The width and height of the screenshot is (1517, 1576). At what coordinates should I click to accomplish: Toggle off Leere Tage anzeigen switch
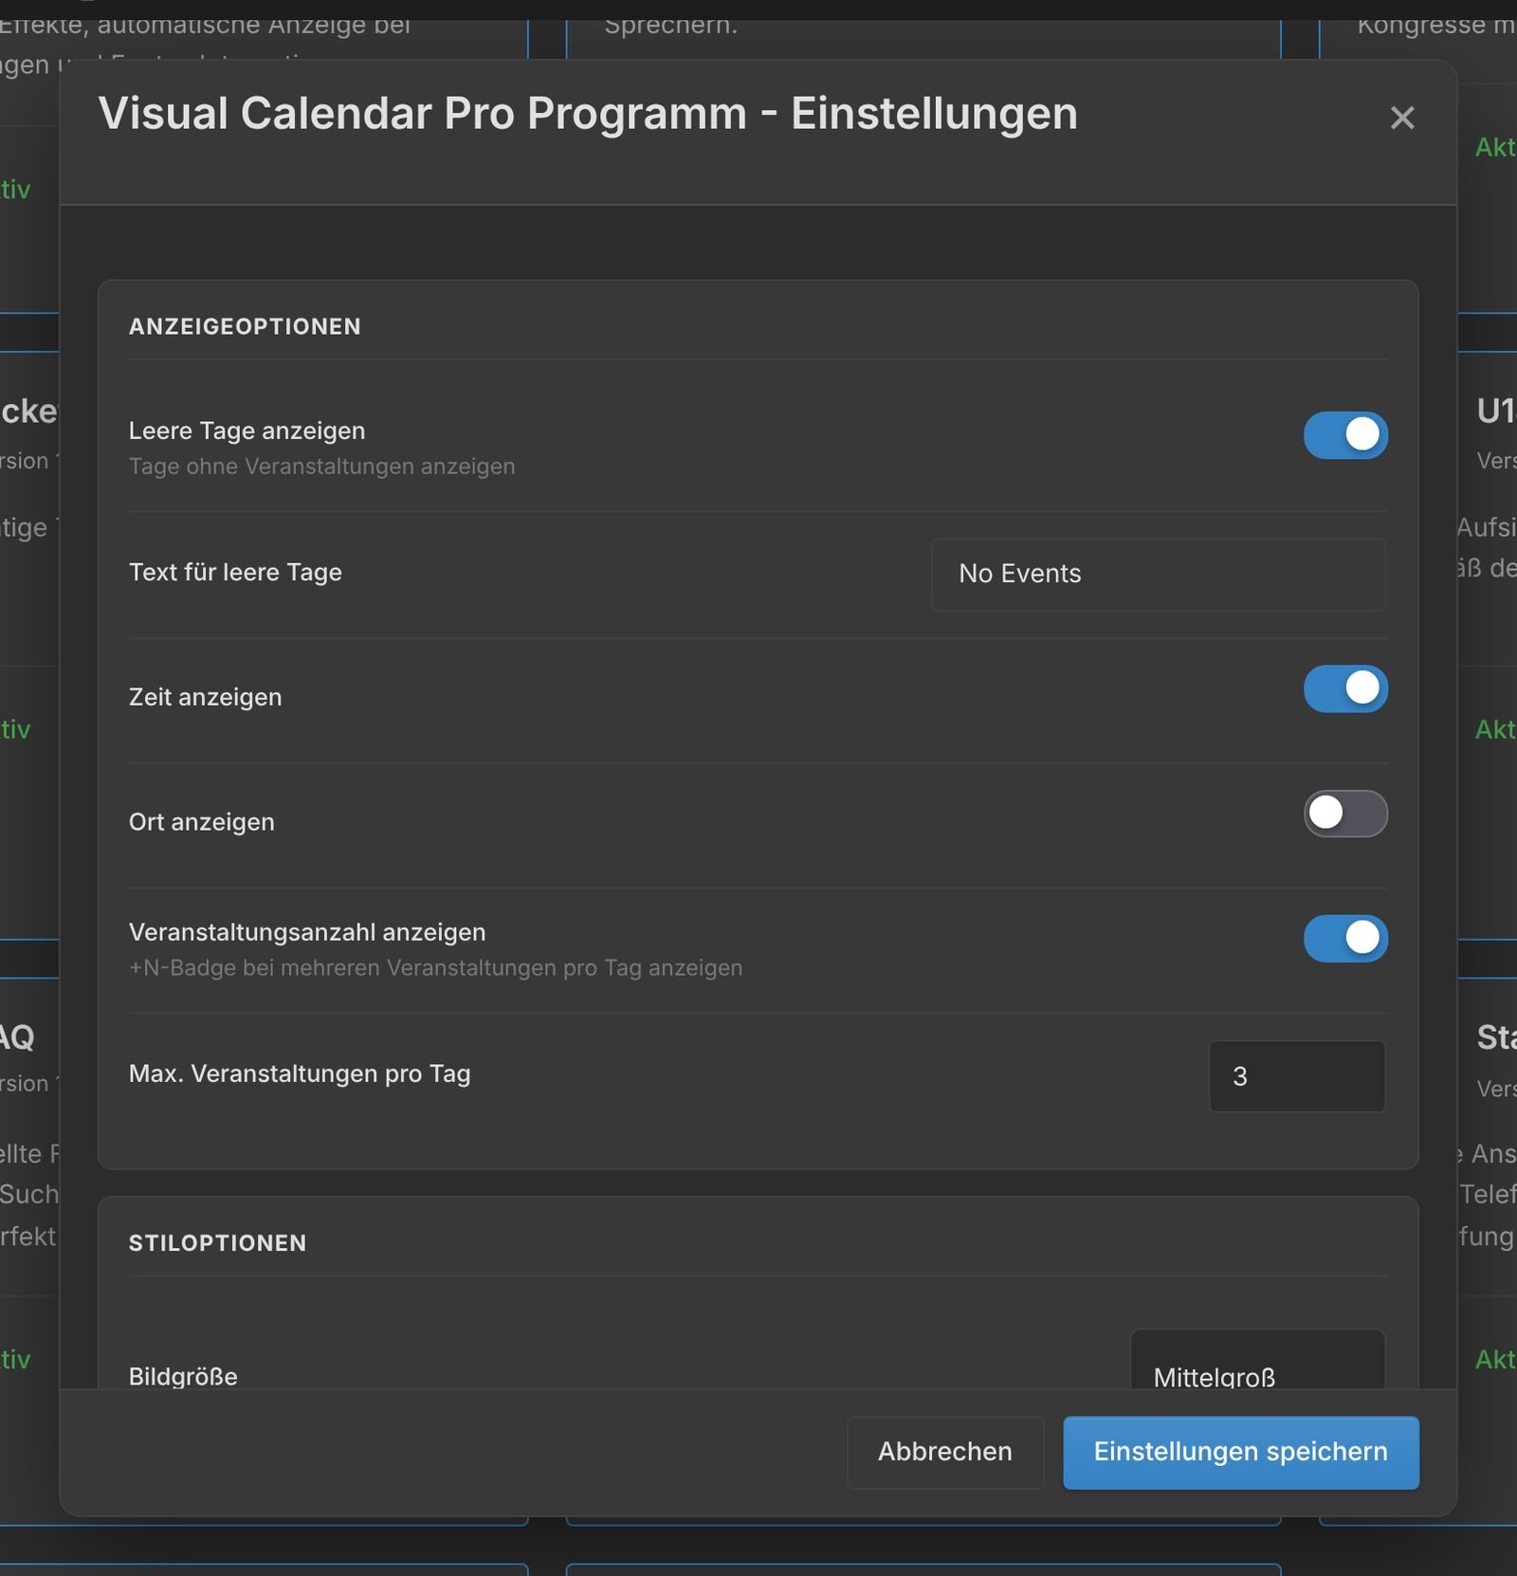tap(1345, 435)
